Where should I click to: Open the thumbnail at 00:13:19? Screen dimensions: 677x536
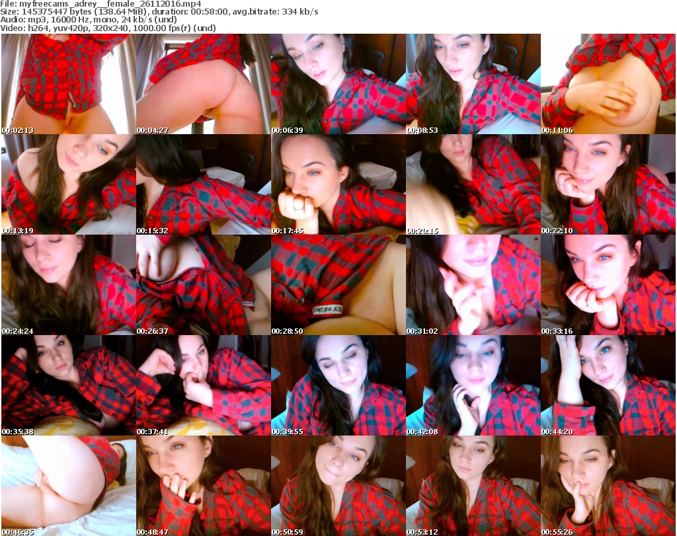[68, 184]
